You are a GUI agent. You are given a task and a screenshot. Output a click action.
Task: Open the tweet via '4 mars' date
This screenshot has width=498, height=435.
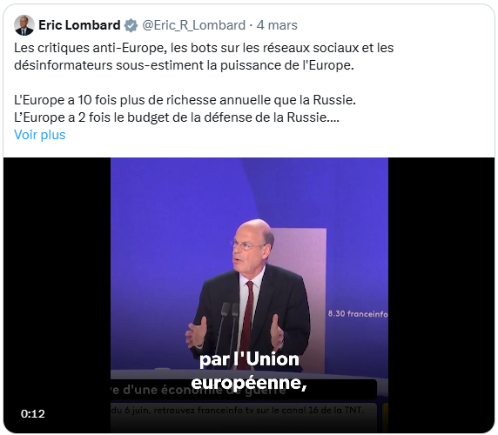click(x=277, y=25)
